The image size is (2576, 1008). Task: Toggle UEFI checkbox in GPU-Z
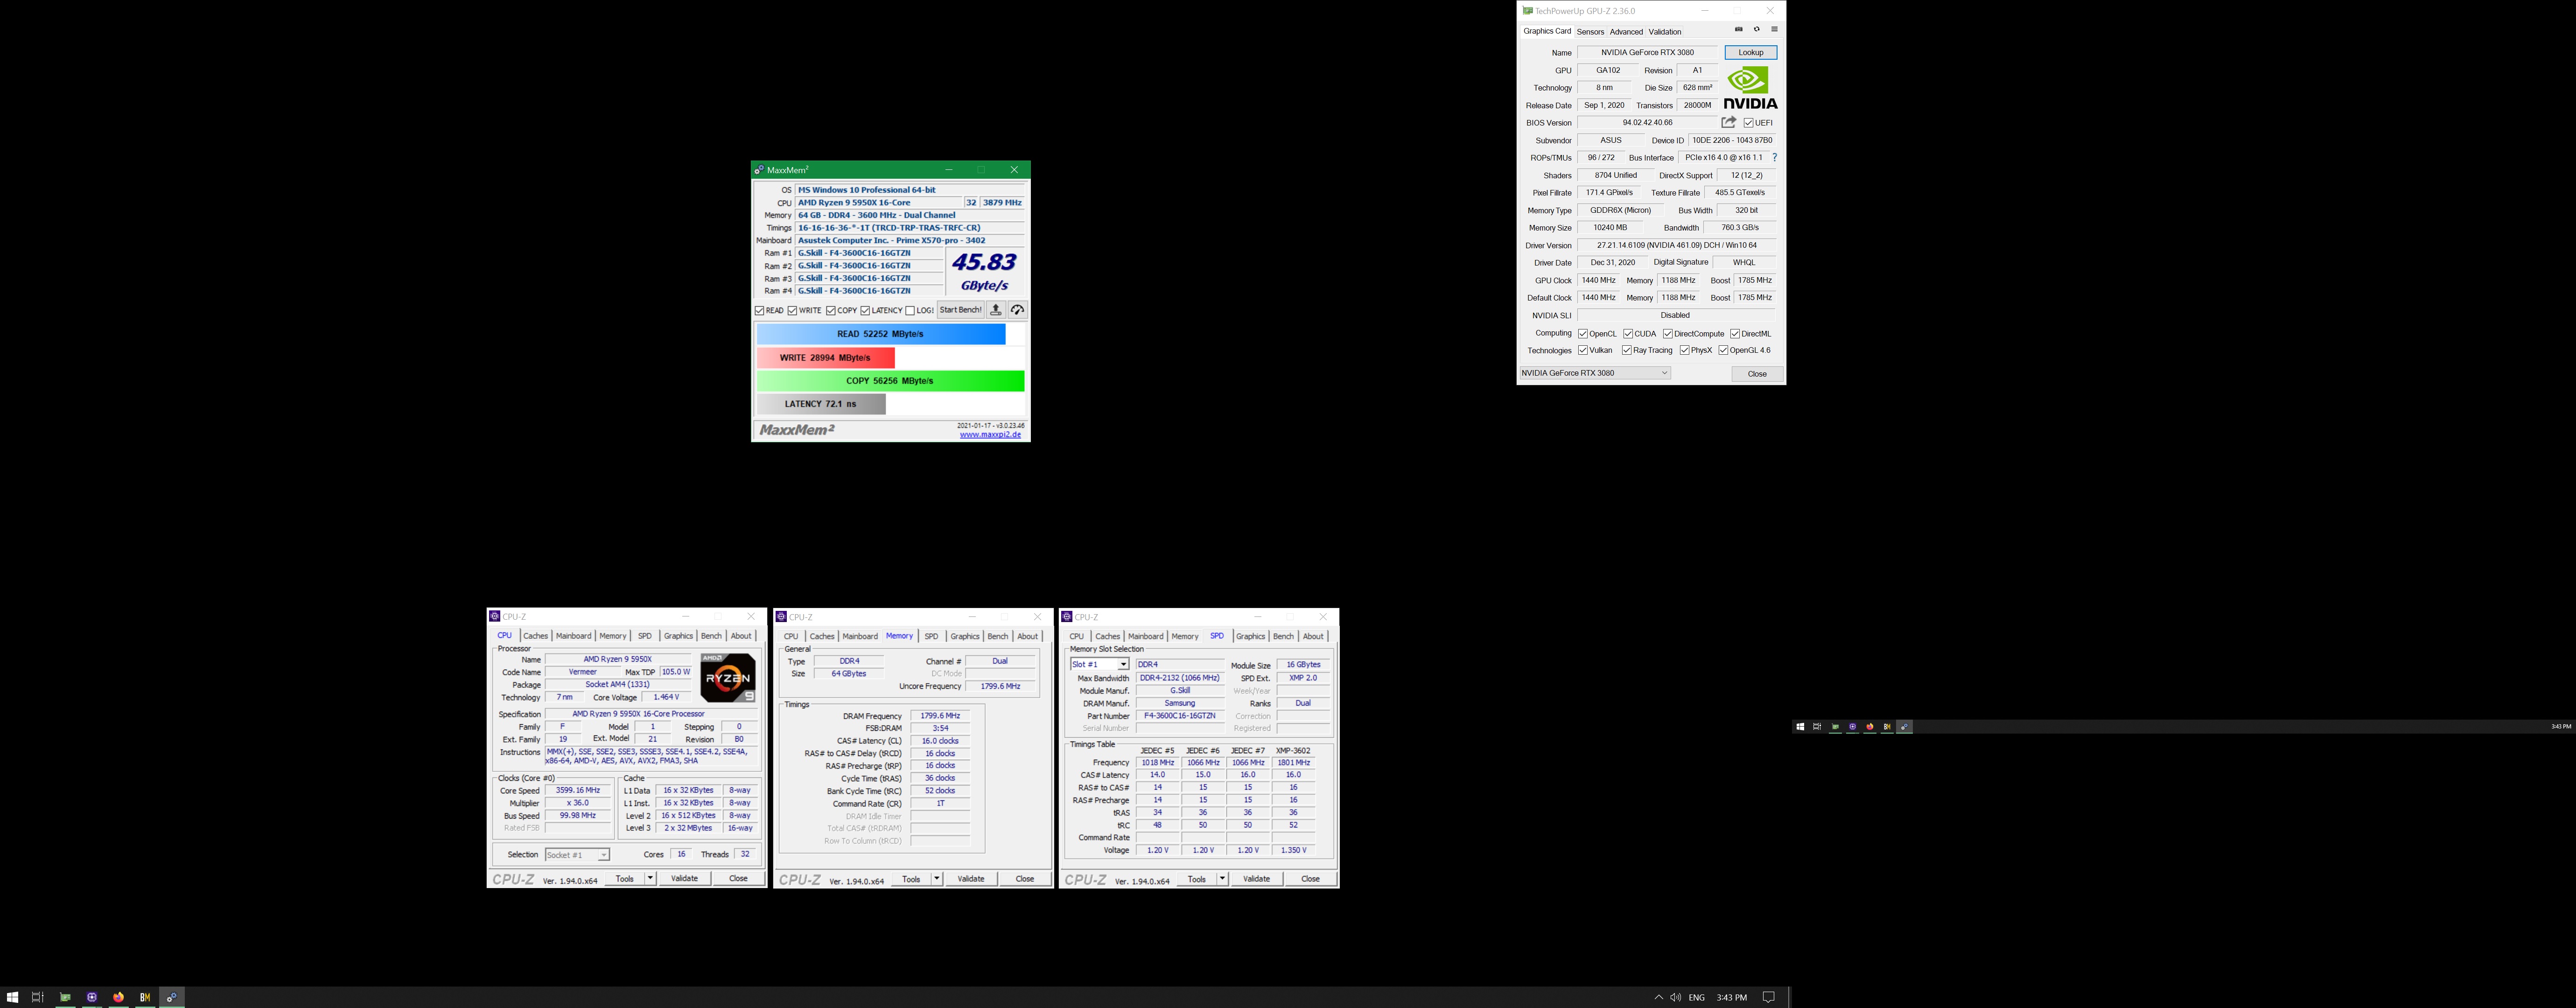(x=1749, y=123)
